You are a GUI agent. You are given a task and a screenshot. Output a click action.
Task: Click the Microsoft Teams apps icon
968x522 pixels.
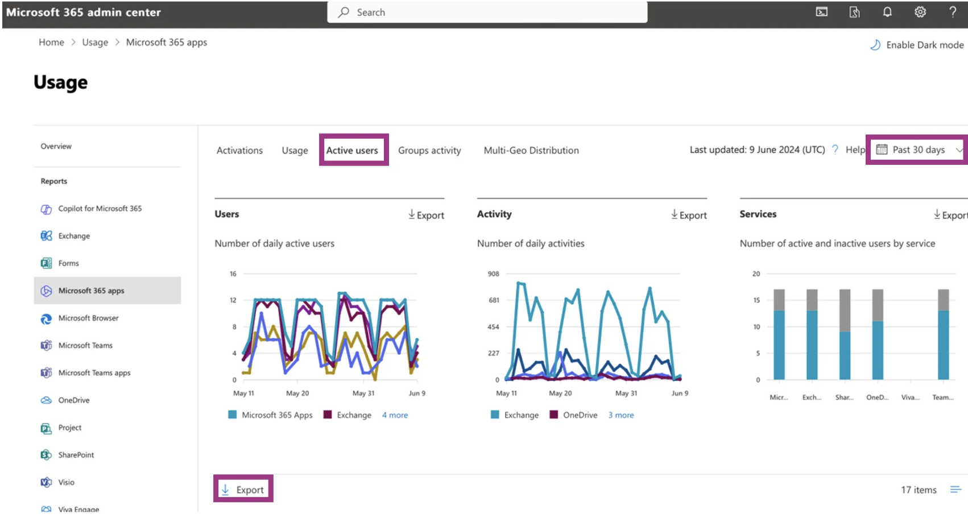[x=46, y=373]
